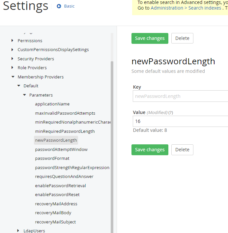Open recoveryMailBody parameter

[53, 213]
